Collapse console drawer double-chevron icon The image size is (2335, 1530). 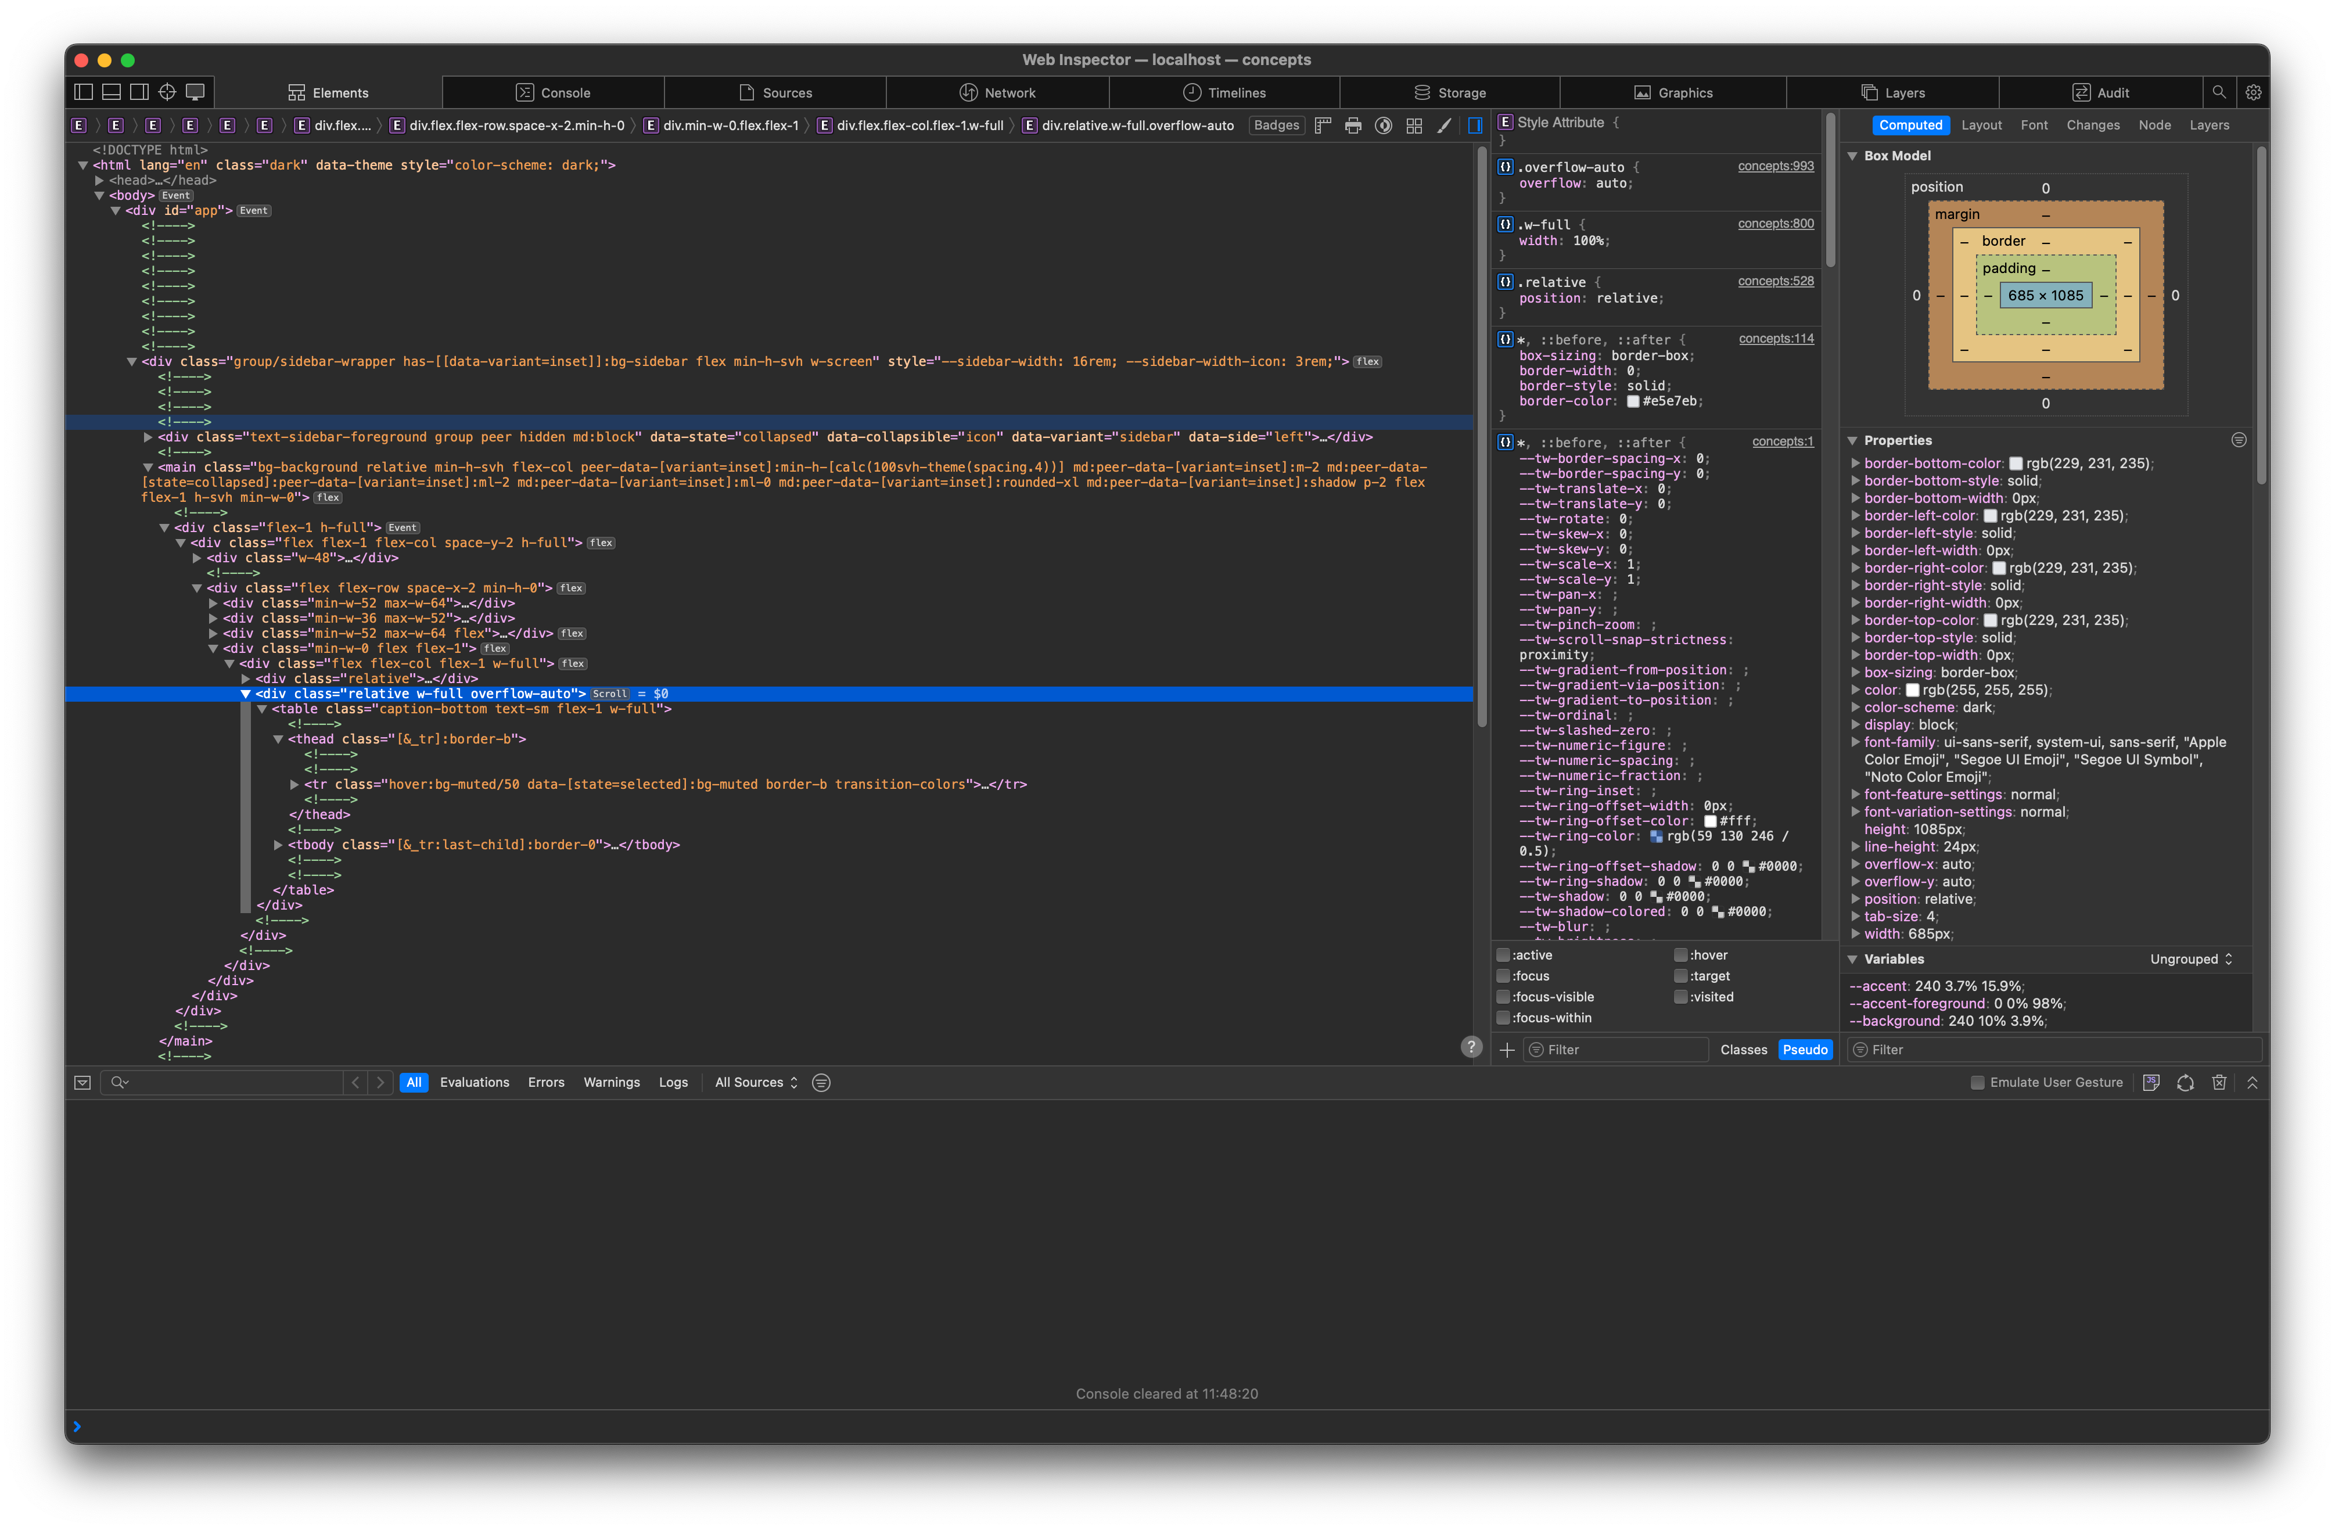point(2253,1083)
